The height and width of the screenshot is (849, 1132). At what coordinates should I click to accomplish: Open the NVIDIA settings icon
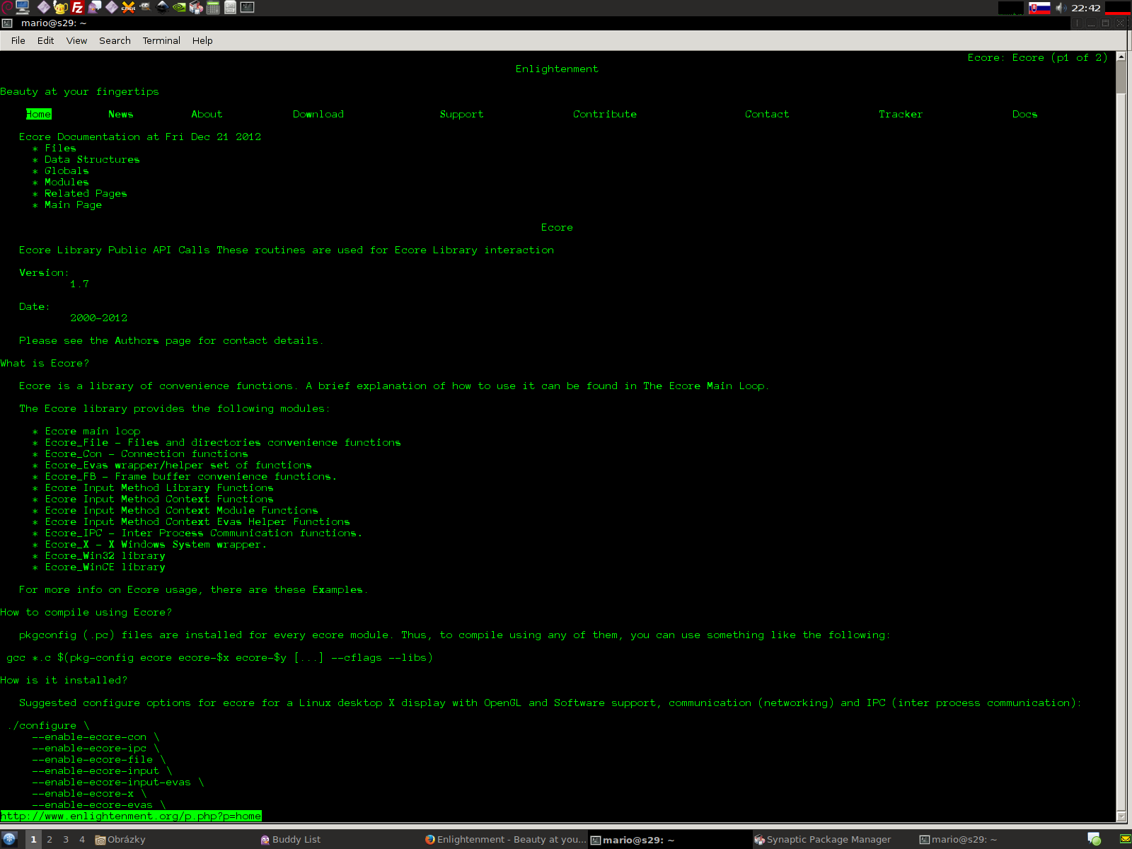pos(179,8)
